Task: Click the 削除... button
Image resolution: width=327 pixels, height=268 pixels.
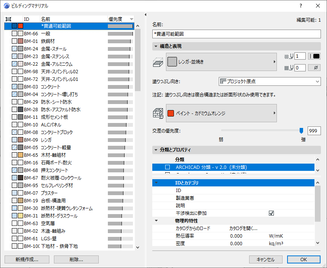Action: coord(76,259)
